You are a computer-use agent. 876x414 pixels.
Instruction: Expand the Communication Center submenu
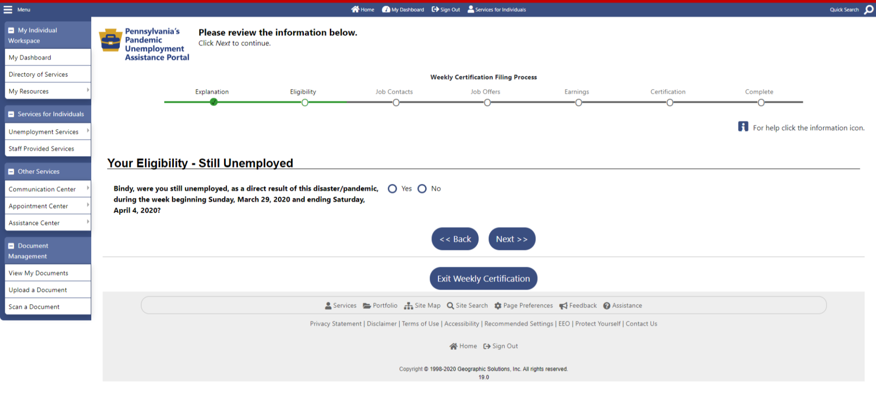tap(88, 189)
